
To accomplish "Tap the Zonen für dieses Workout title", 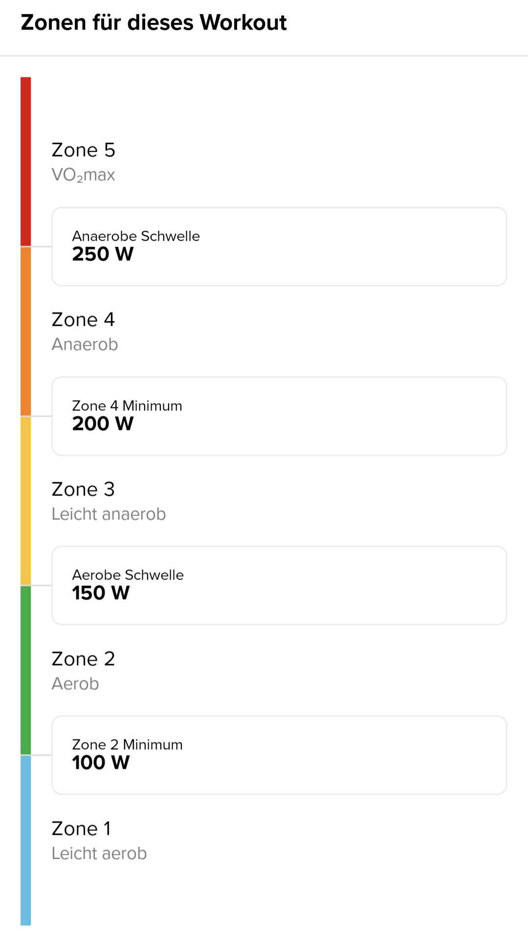I will (154, 22).
